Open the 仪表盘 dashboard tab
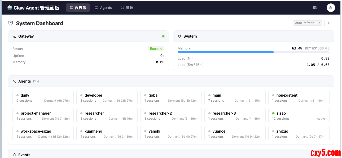This screenshot has width=342, height=158. tap(78, 8)
